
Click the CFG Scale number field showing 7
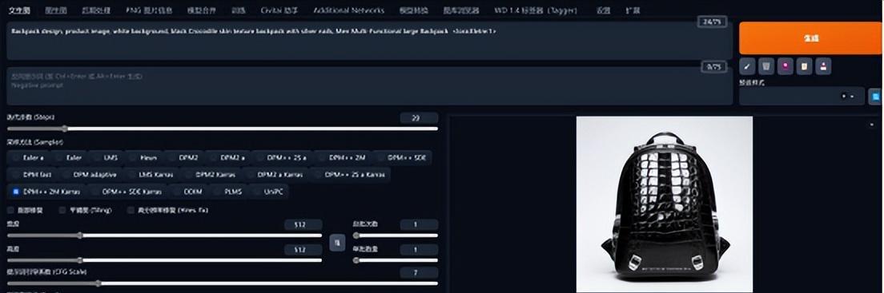(419, 273)
